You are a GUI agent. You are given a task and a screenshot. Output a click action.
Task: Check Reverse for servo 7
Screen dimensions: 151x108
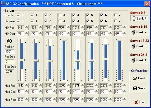click(116, 21)
